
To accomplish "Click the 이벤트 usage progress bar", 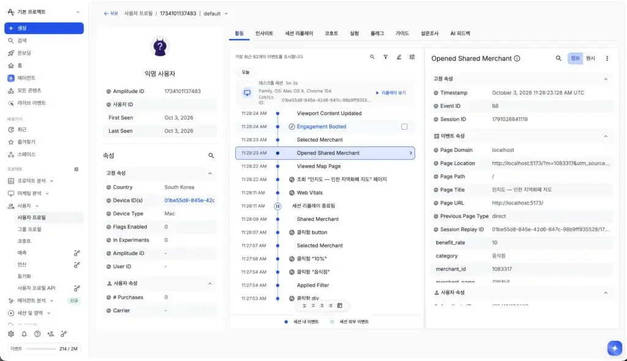I will pyautogui.click(x=41, y=349).
